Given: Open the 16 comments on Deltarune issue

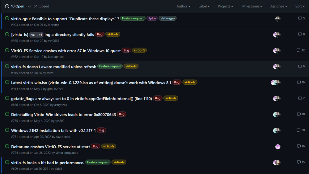Looking at the screenshot, I should 301,146.
